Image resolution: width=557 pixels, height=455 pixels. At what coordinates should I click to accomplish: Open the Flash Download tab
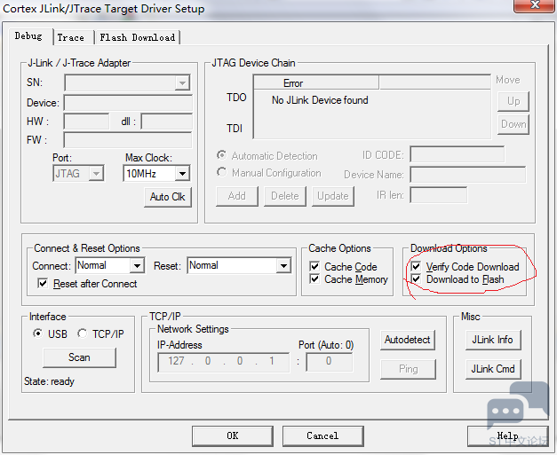pyautogui.click(x=138, y=37)
